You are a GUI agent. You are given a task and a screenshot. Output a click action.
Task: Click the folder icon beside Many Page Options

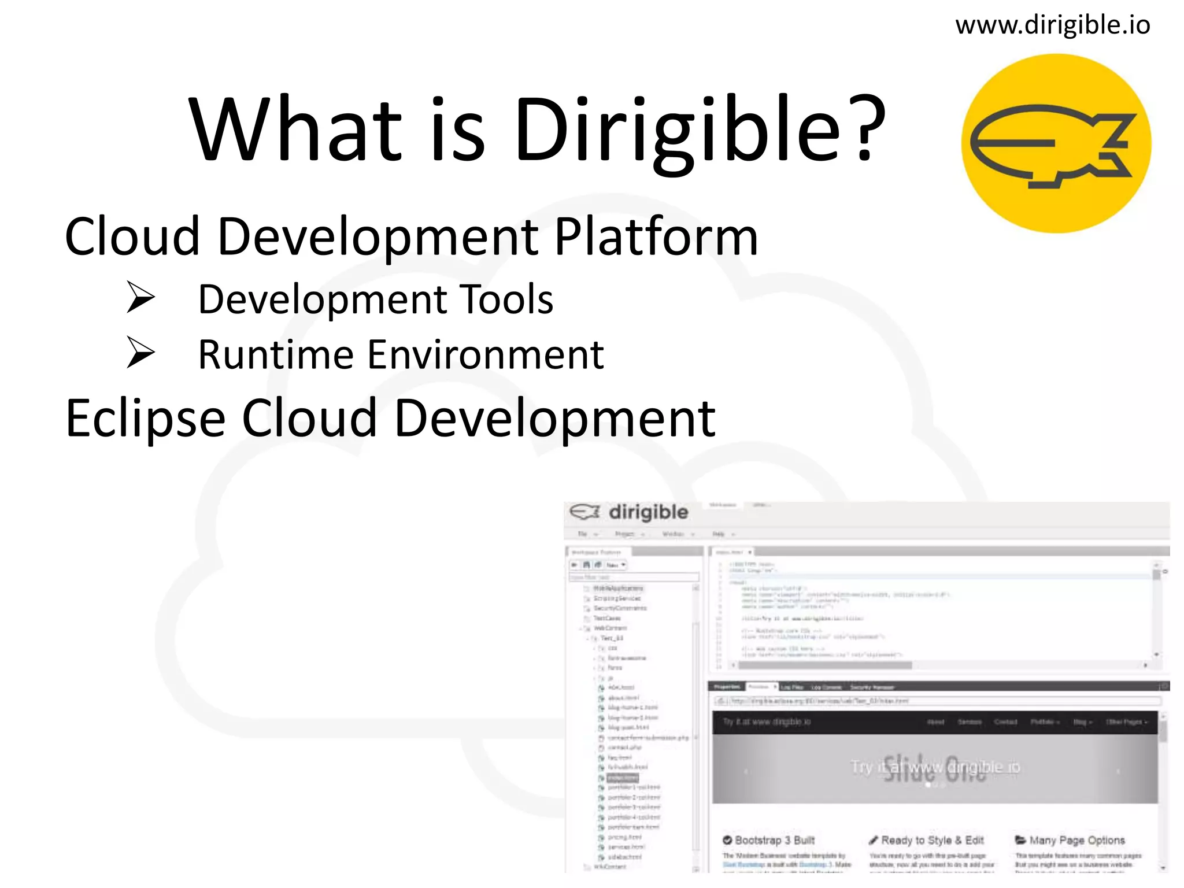(x=1021, y=840)
